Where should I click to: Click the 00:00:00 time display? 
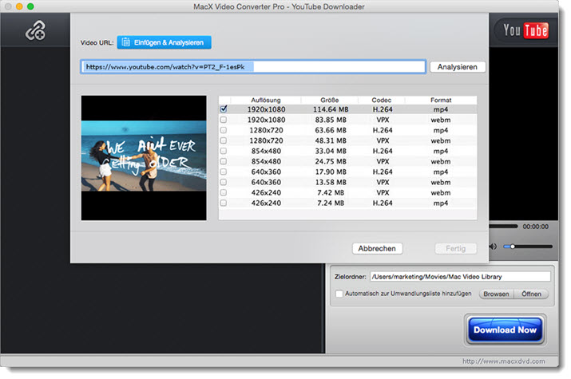click(535, 227)
